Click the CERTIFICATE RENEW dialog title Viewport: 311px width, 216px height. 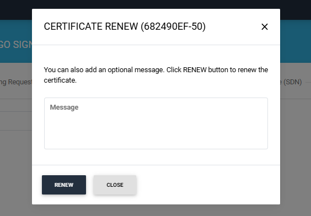125,26
